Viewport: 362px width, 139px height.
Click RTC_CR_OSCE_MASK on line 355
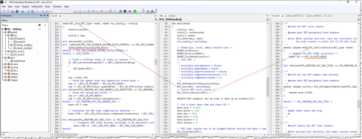click(x=316, y=56)
